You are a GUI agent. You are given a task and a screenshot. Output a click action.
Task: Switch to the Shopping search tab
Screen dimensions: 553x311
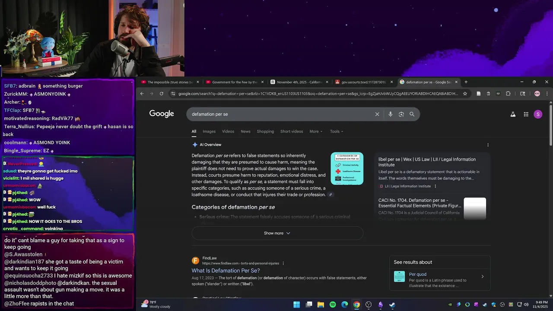coord(265,131)
